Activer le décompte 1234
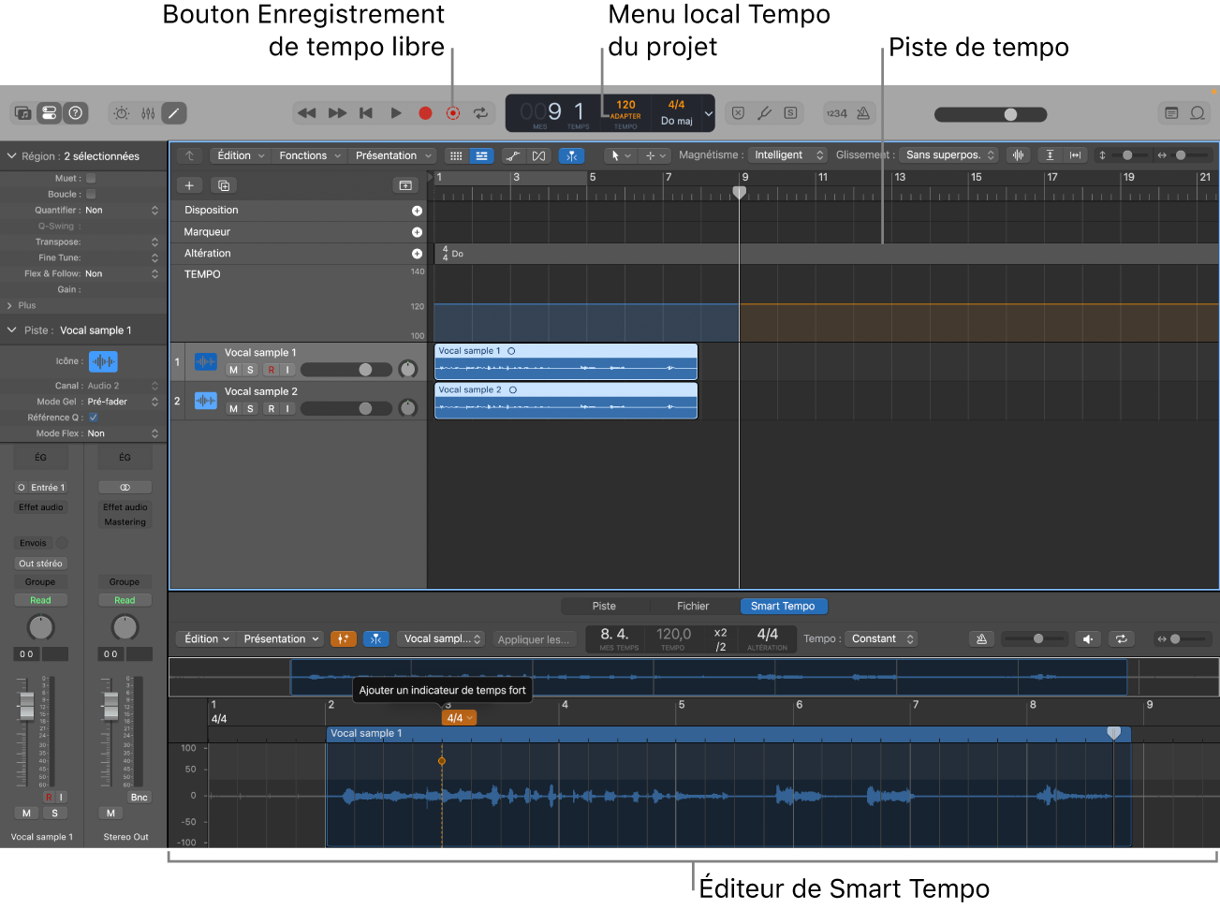Viewport: 1220px width, 909px height. 839,112
